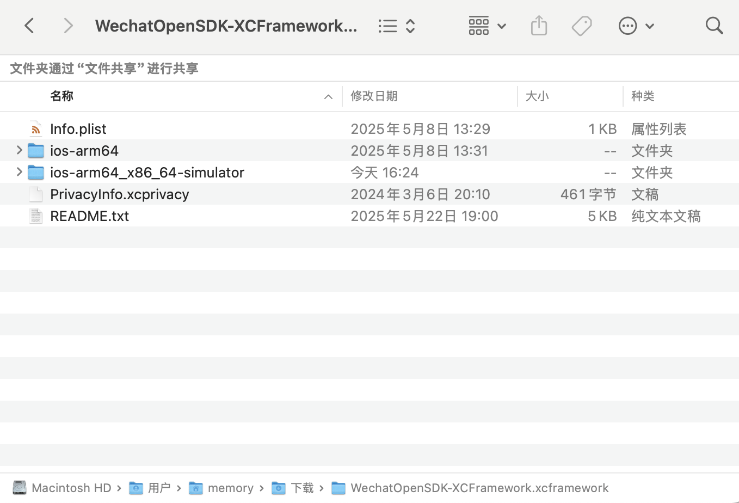Click date 2025年5月8日 13:29 of Info.plist
Image resolution: width=739 pixels, height=503 pixels.
(x=421, y=129)
